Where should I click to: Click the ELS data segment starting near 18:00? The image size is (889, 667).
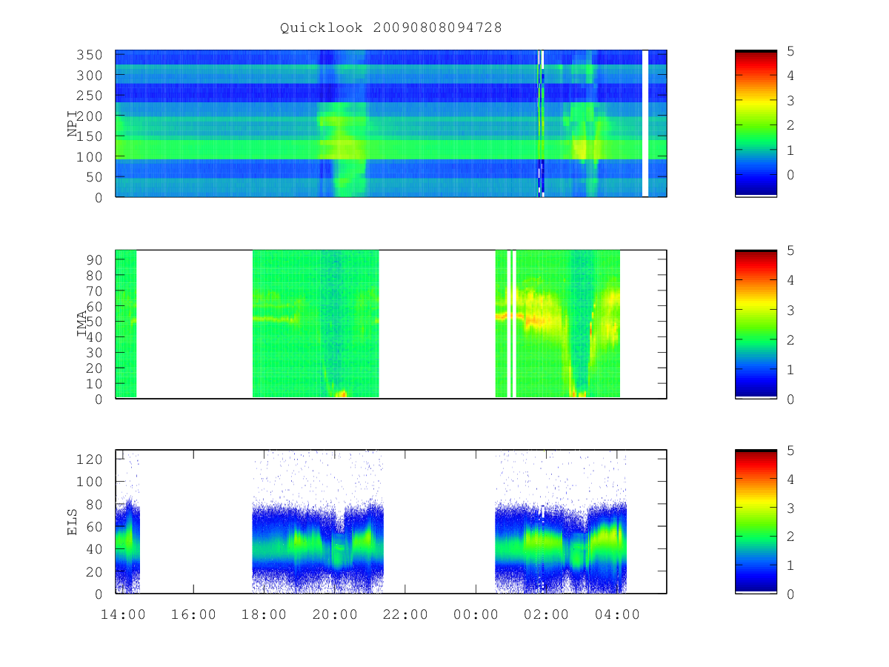coord(318,521)
